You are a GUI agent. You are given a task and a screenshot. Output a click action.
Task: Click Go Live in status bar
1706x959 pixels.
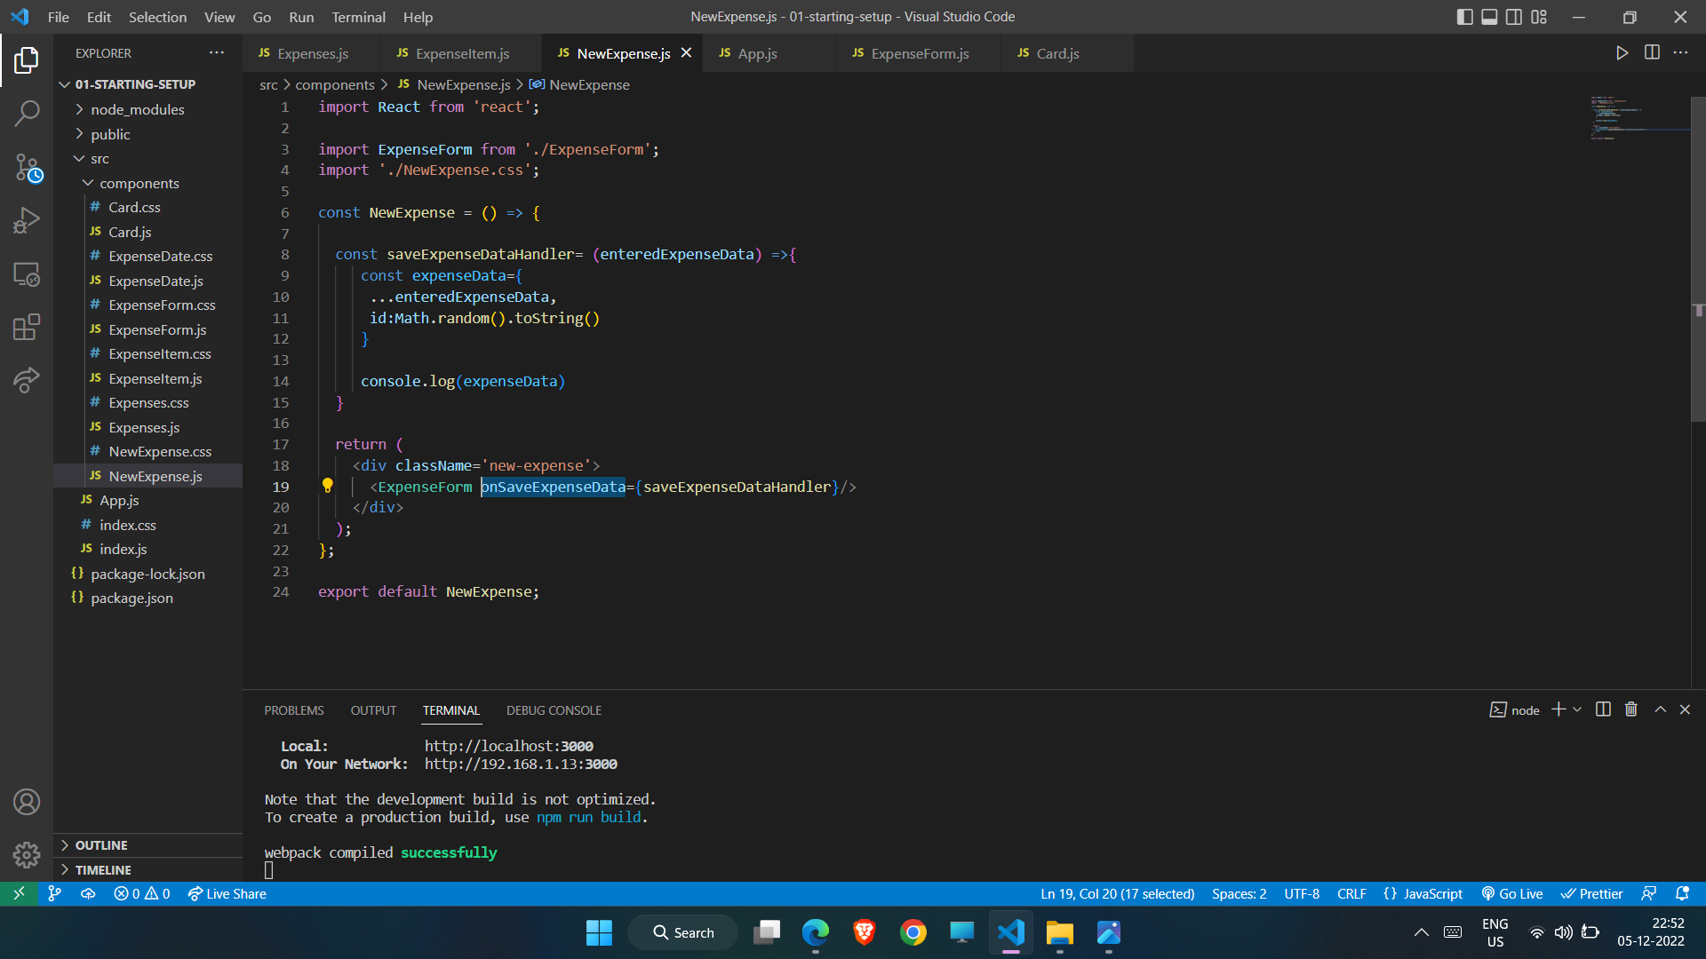(x=1511, y=894)
